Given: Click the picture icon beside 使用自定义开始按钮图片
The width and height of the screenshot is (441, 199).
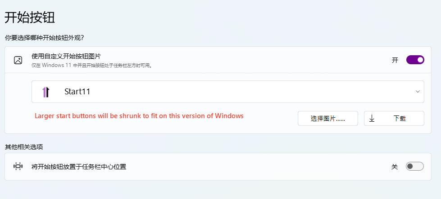Looking at the screenshot, I should click(x=18, y=60).
